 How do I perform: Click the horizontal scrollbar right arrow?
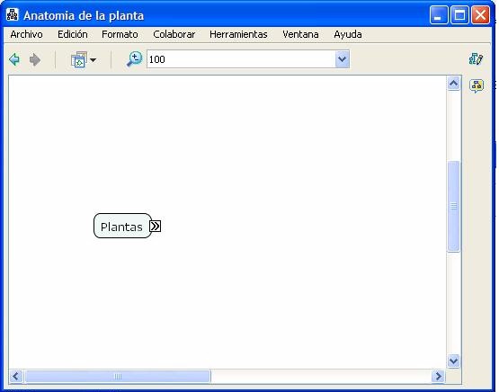pos(438,377)
